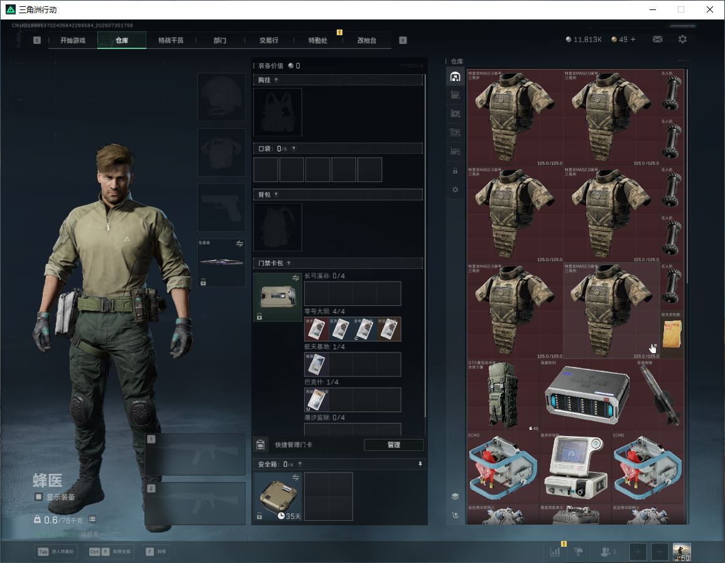
Task: Select empty primary weapon slot 1
Action: [x=195, y=454]
